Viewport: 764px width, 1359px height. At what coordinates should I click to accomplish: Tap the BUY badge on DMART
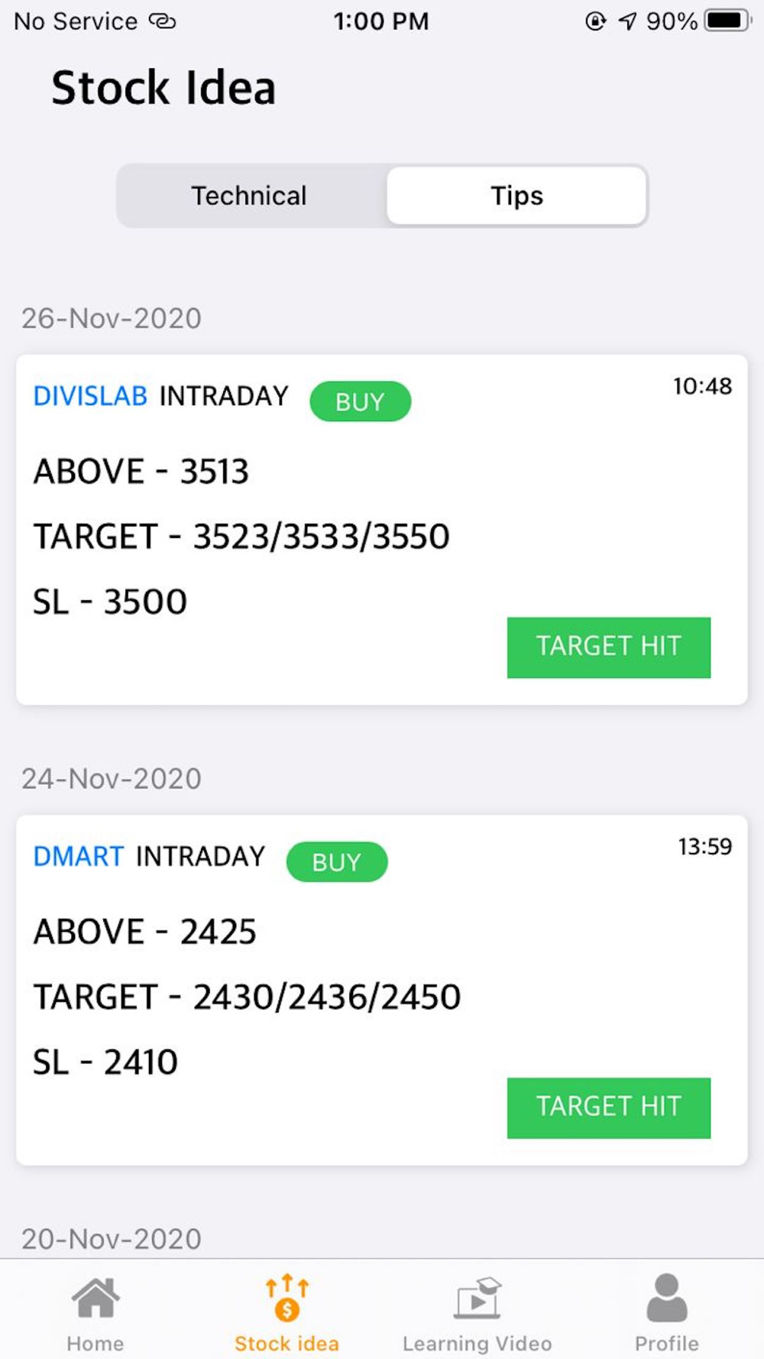coord(337,861)
